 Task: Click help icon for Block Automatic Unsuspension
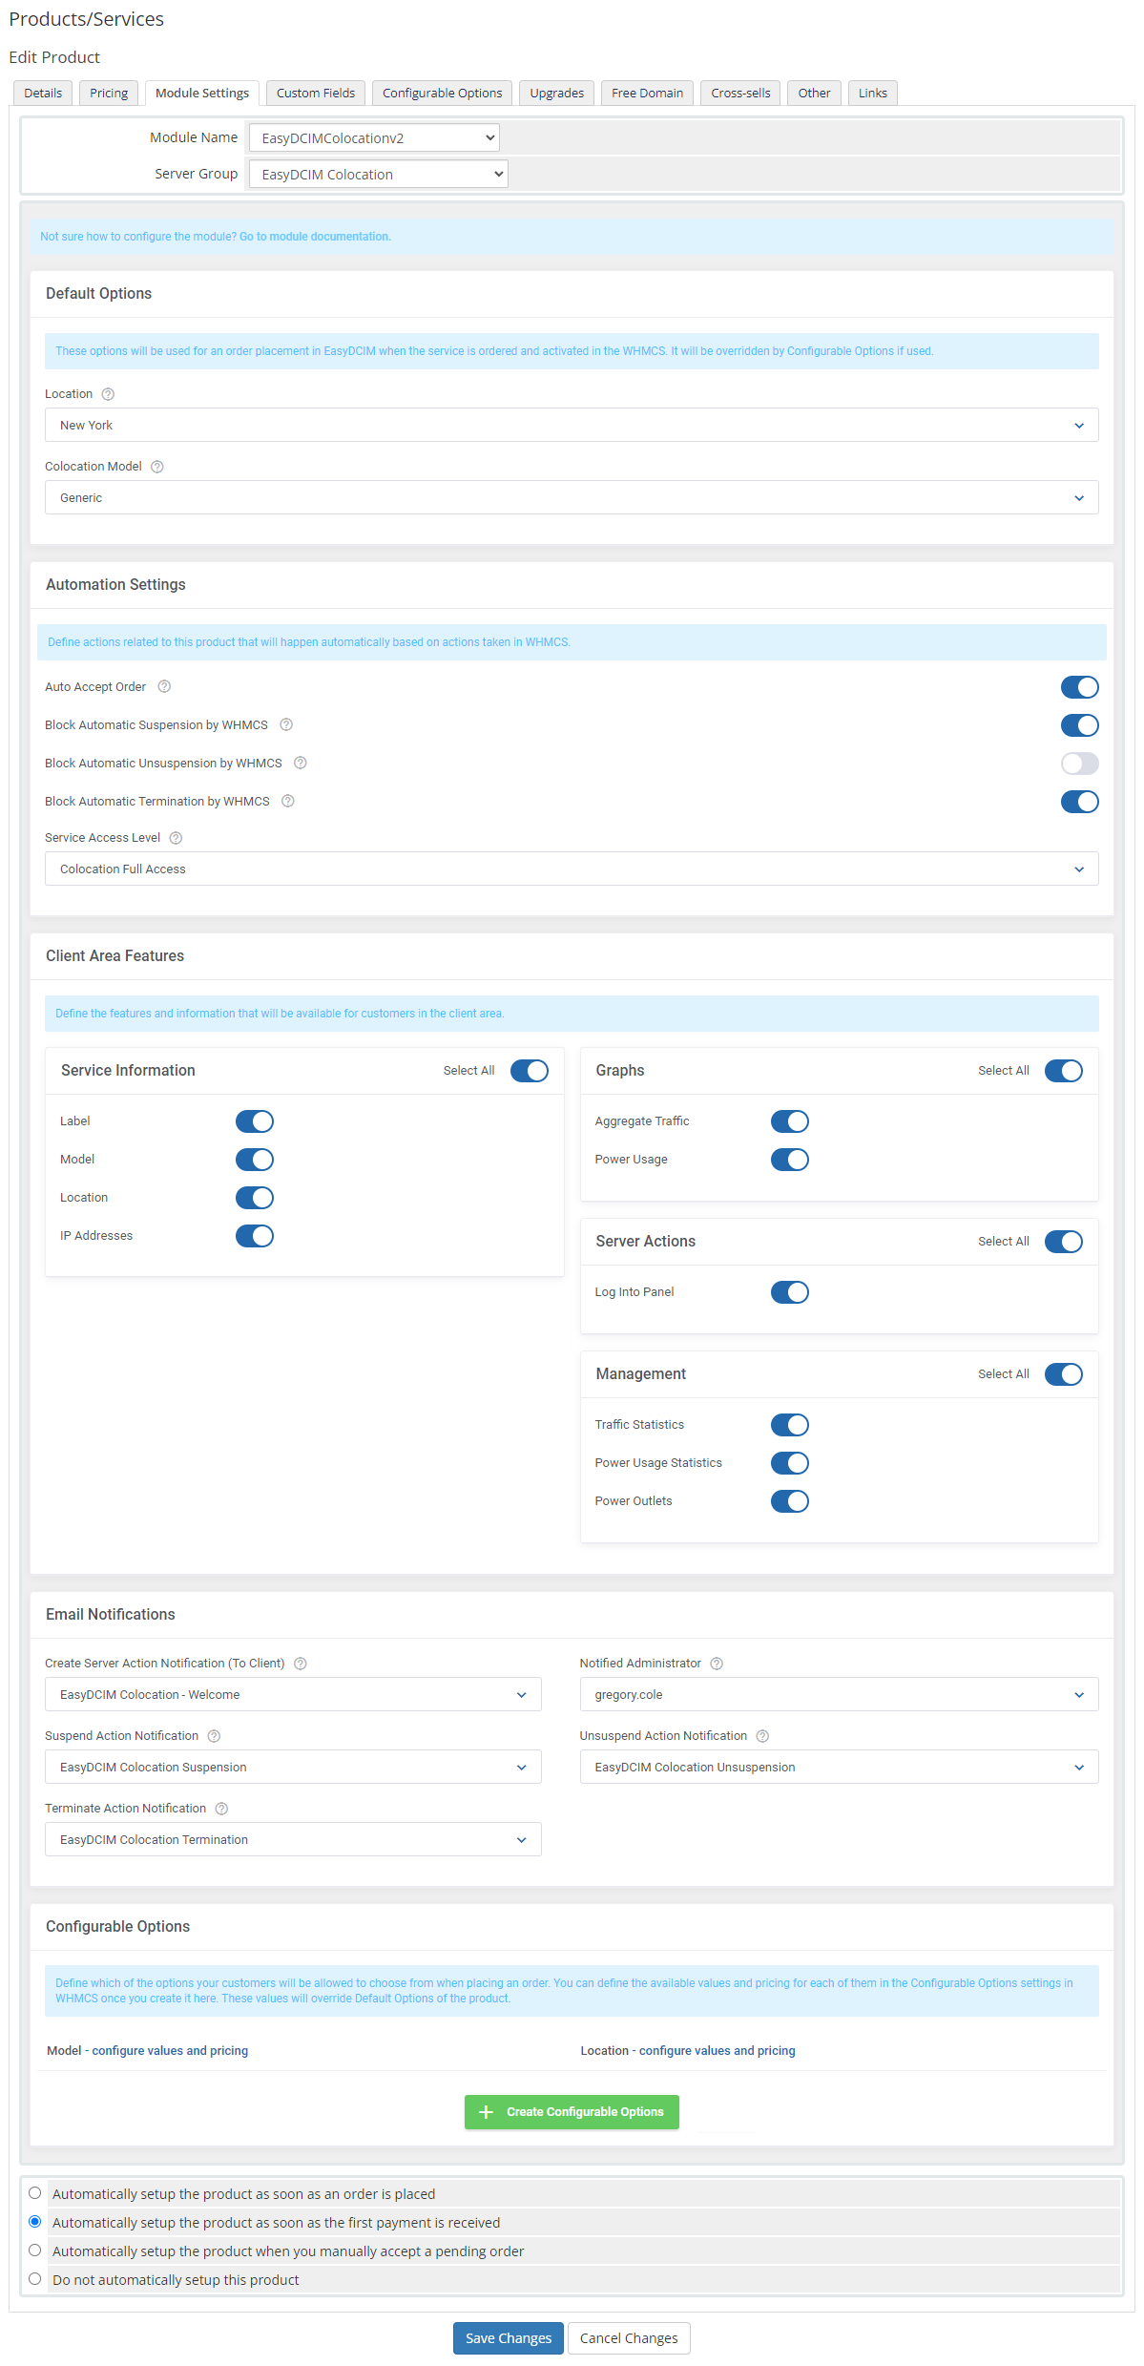tap(301, 764)
